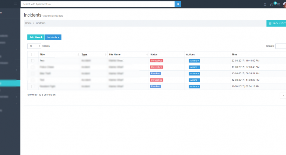Click the time 22-08-2017 | 19:48:05 PM
286x155 pixels.
click(x=245, y=61)
